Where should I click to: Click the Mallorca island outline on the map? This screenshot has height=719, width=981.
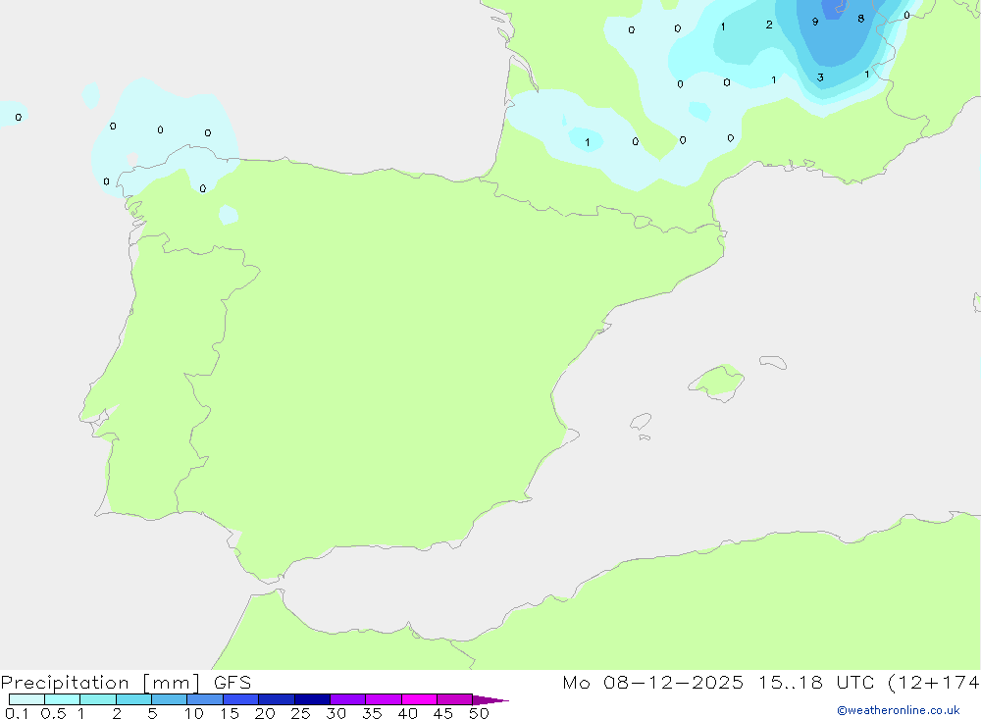[x=716, y=383]
